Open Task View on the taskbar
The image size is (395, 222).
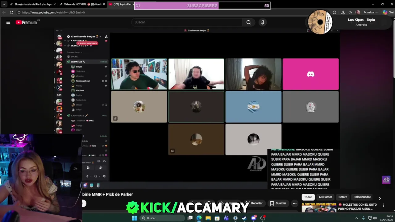(x=190, y=218)
